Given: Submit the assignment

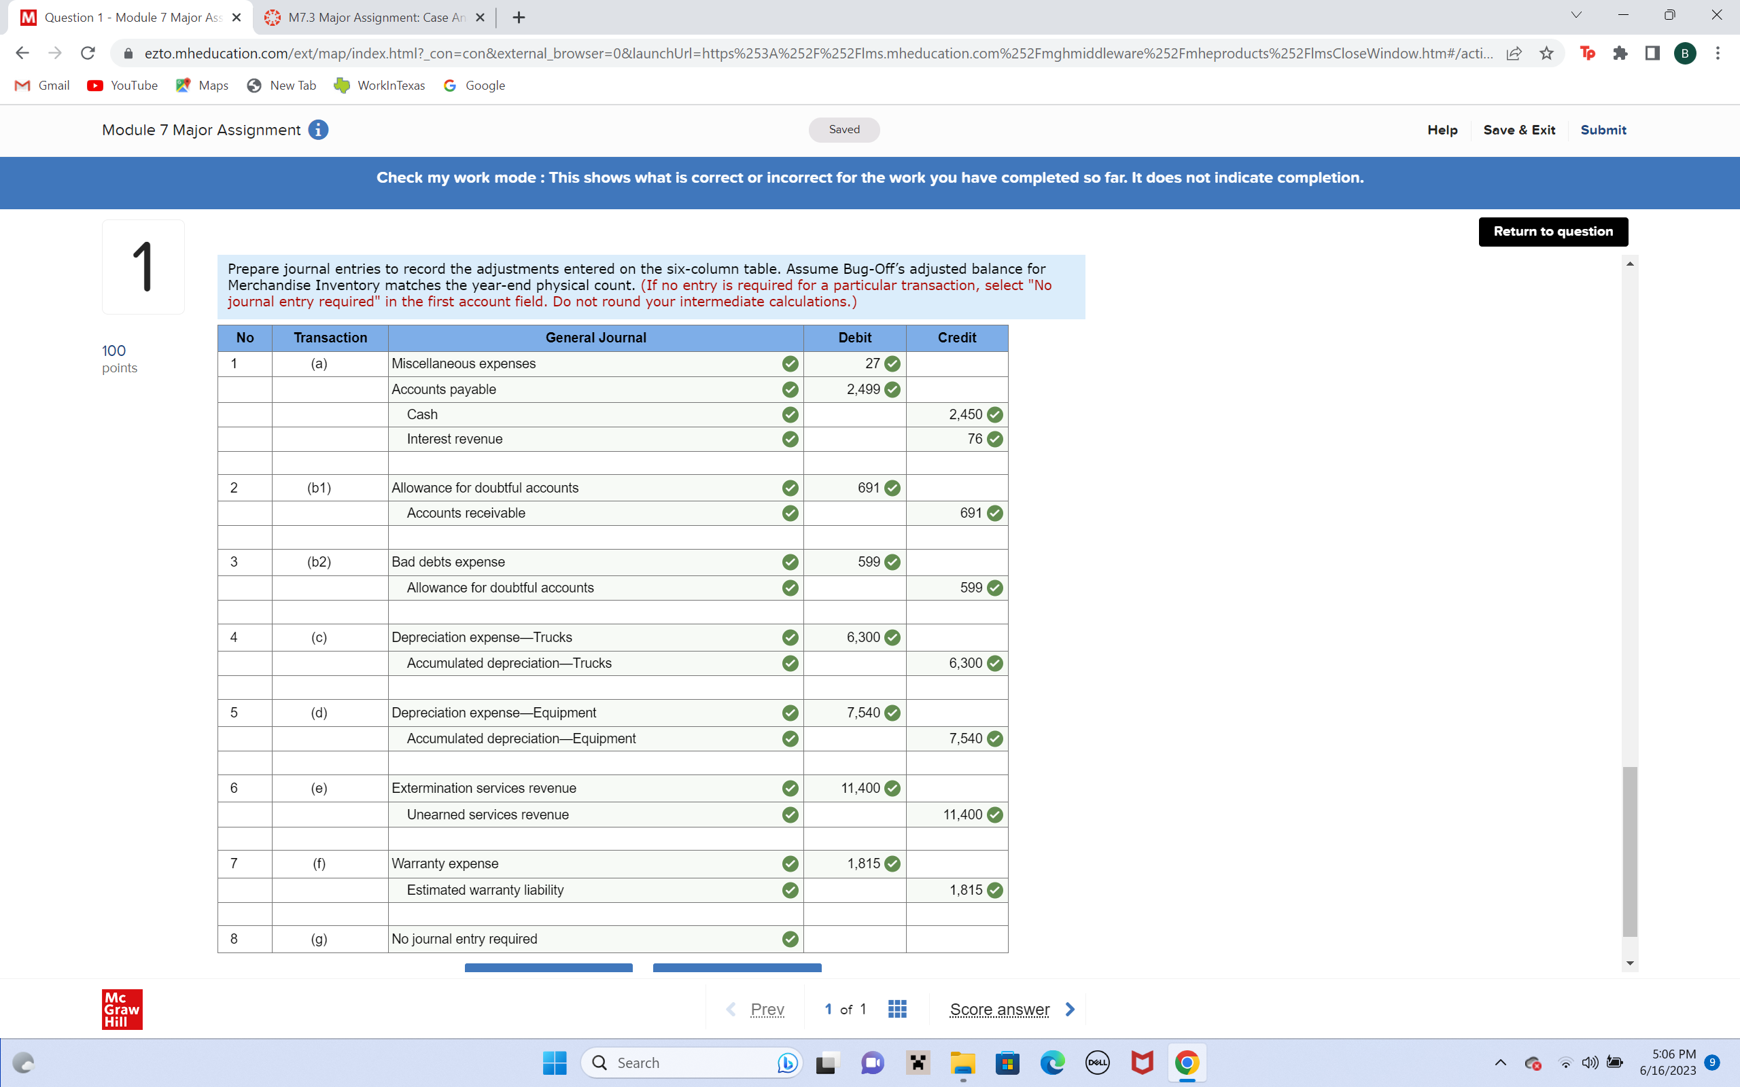Looking at the screenshot, I should (1603, 130).
